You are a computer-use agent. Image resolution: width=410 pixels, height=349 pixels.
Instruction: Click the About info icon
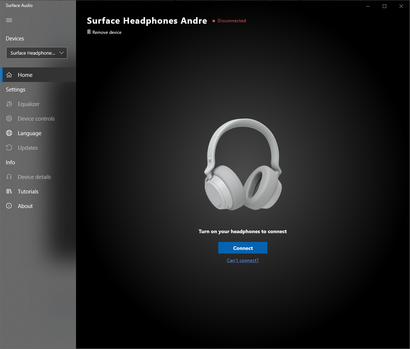tap(9, 206)
